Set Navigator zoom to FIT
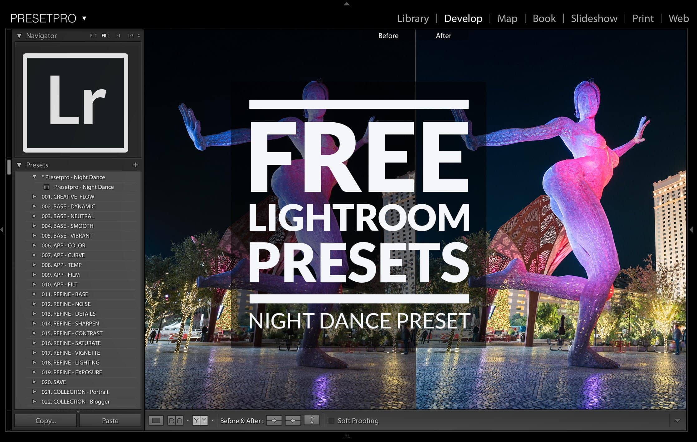This screenshot has width=697, height=442. click(x=93, y=36)
